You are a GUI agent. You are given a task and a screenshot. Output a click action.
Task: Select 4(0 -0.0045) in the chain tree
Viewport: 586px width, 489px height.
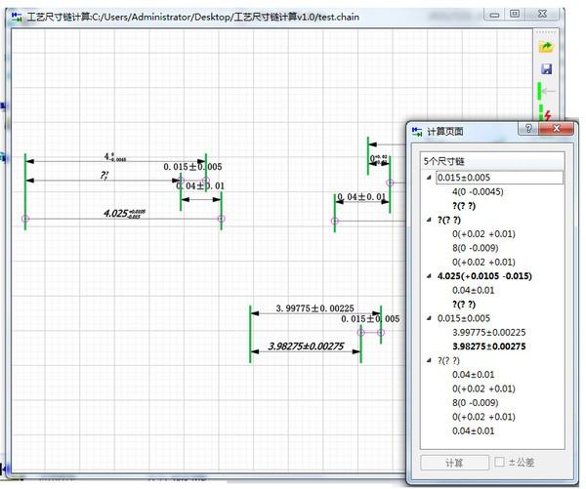(478, 192)
